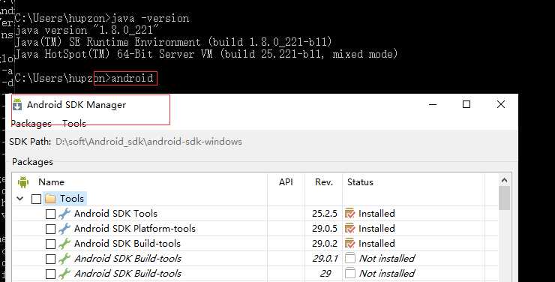Click the green wrench icon for Build-tools revision 29
555x282 pixels.
click(x=64, y=274)
